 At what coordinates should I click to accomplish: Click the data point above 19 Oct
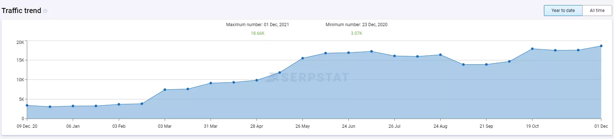pyautogui.click(x=532, y=49)
